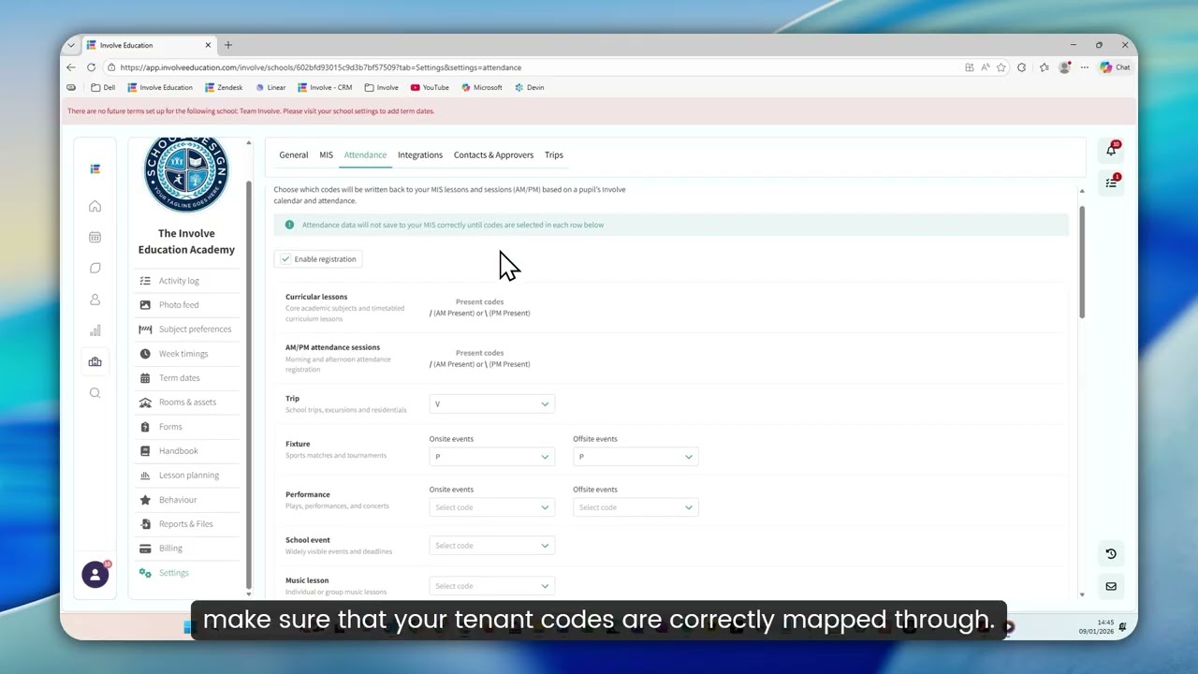Open Activity log in school menu
This screenshot has height=674, width=1198.
(x=179, y=281)
